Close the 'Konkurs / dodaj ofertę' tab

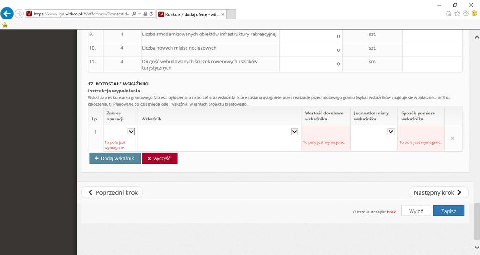tap(223, 14)
